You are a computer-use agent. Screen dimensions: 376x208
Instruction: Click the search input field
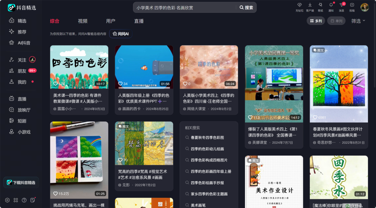pyautogui.click(x=185, y=8)
